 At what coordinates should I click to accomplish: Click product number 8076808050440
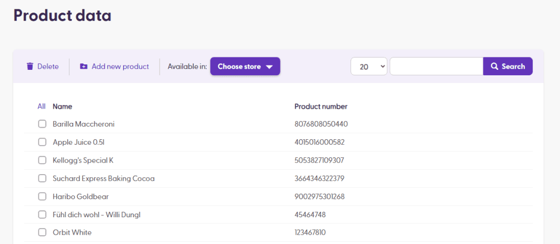coord(321,124)
